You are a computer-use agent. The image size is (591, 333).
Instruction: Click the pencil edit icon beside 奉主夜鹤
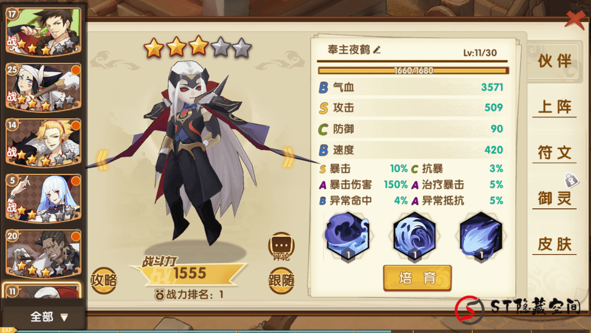(377, 50)
